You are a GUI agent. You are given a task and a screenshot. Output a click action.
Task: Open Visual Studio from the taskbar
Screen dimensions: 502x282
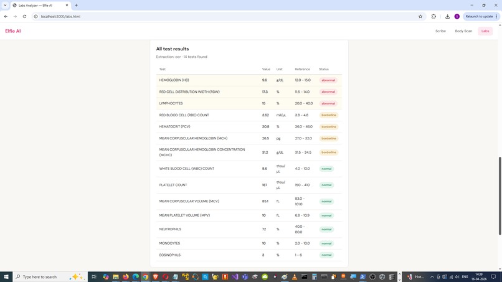(x=235, y=277)
